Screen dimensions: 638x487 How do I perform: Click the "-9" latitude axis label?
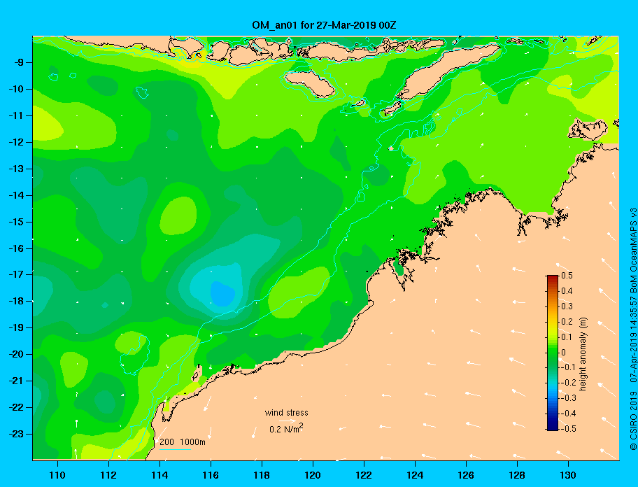[x=17, y=63]
